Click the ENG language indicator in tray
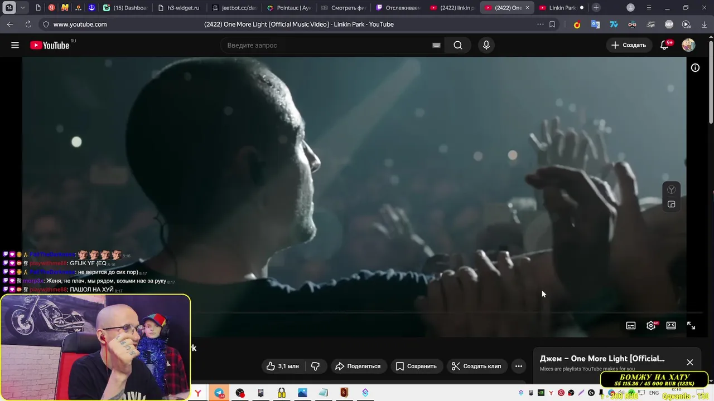Image resolution: width=714 pixels, height=401 pixels. [x=654, y=393]
